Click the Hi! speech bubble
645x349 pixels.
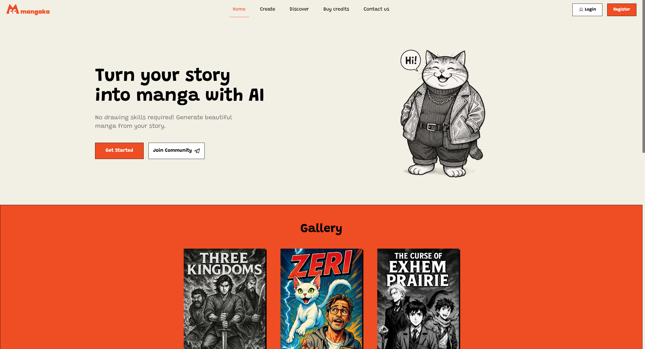(410, 60)
